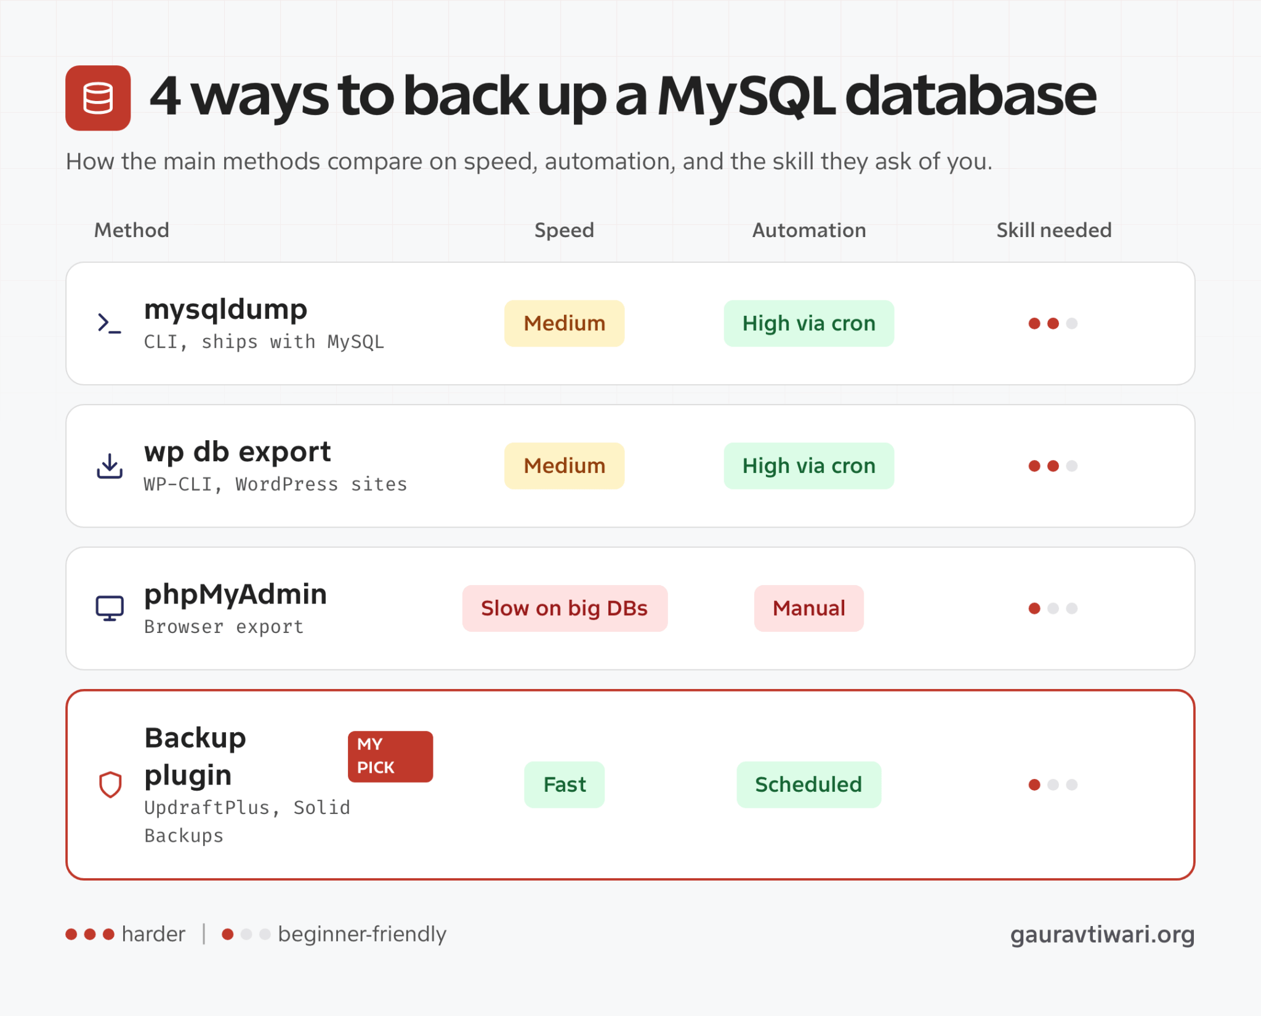Click the text CLI, ships with MySQL
Screen dimensions: 1261x1016
pyautogui.click(x=264, y=342)
